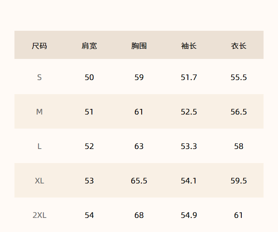
Task: Click chest value 68 in 2XL row
Action: click(139, 215)
